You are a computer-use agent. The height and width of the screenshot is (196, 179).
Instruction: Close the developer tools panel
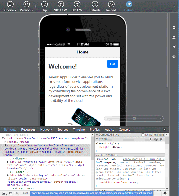click(165, 129)
